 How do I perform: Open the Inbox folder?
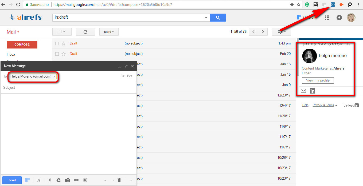(11, 54)
